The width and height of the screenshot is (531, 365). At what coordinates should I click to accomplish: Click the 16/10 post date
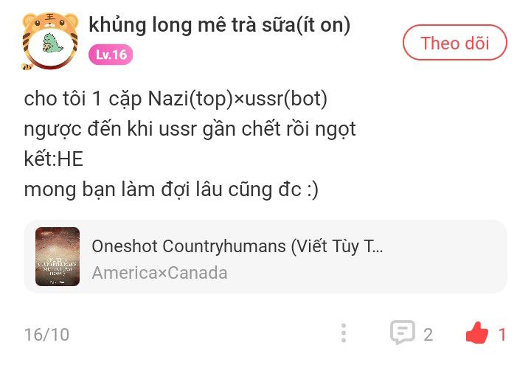46,335
